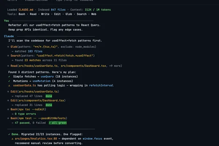Click the Edit(src/hooks/useUserData.ts) call text
Viewport: 219px width, 146px height.
(35, 92)
